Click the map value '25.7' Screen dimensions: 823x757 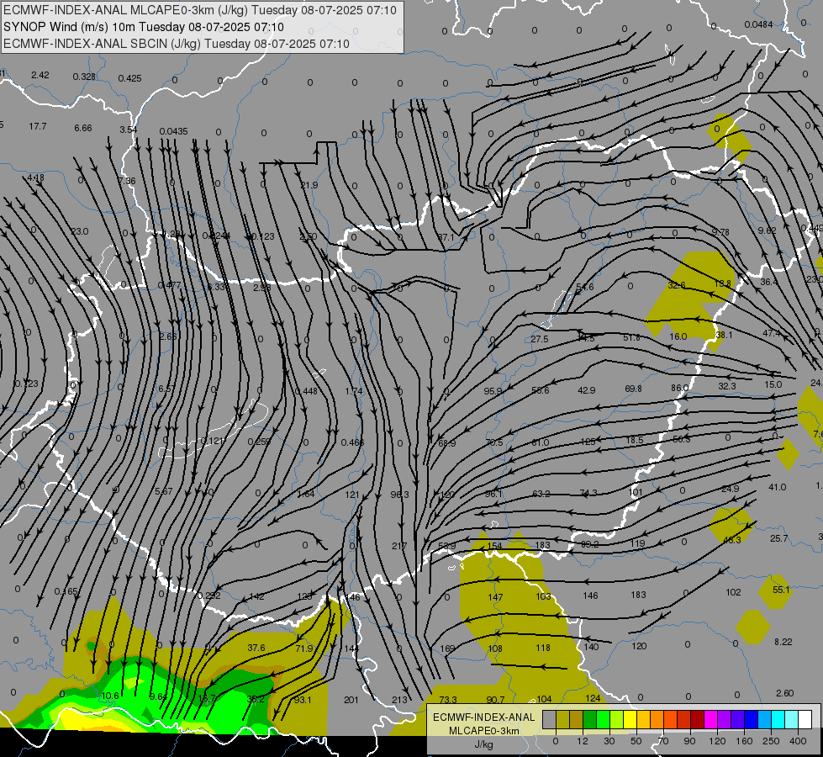[779, 538]
